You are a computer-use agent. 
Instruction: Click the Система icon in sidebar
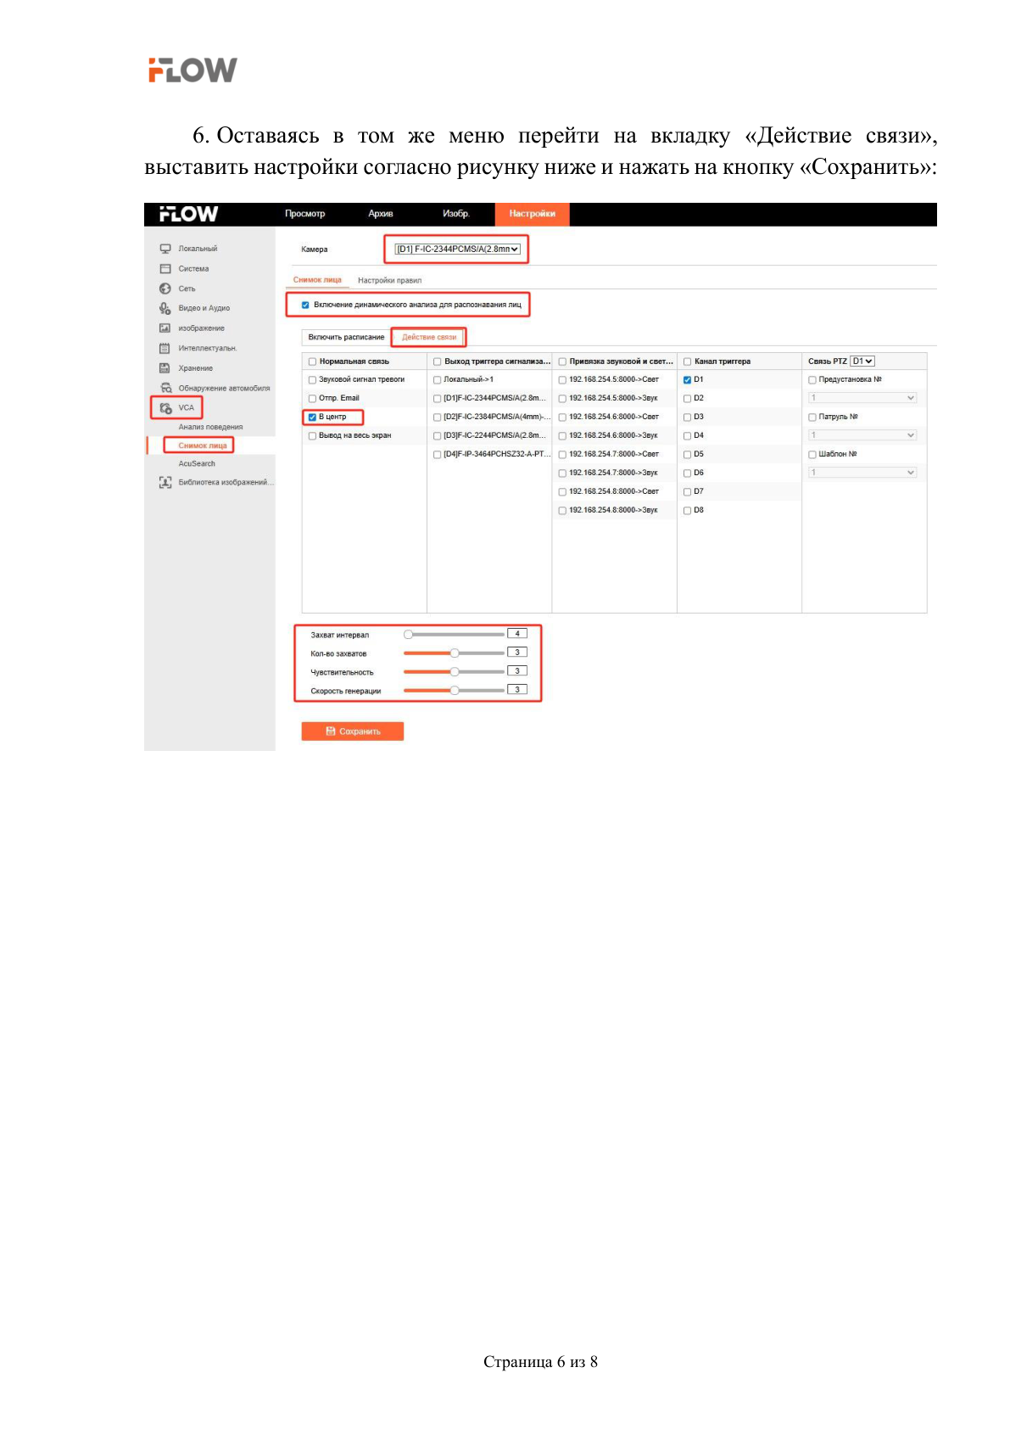point(165,268)
